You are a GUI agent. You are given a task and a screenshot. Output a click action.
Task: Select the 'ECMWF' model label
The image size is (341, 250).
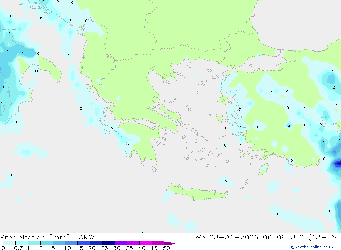[86, 237]
